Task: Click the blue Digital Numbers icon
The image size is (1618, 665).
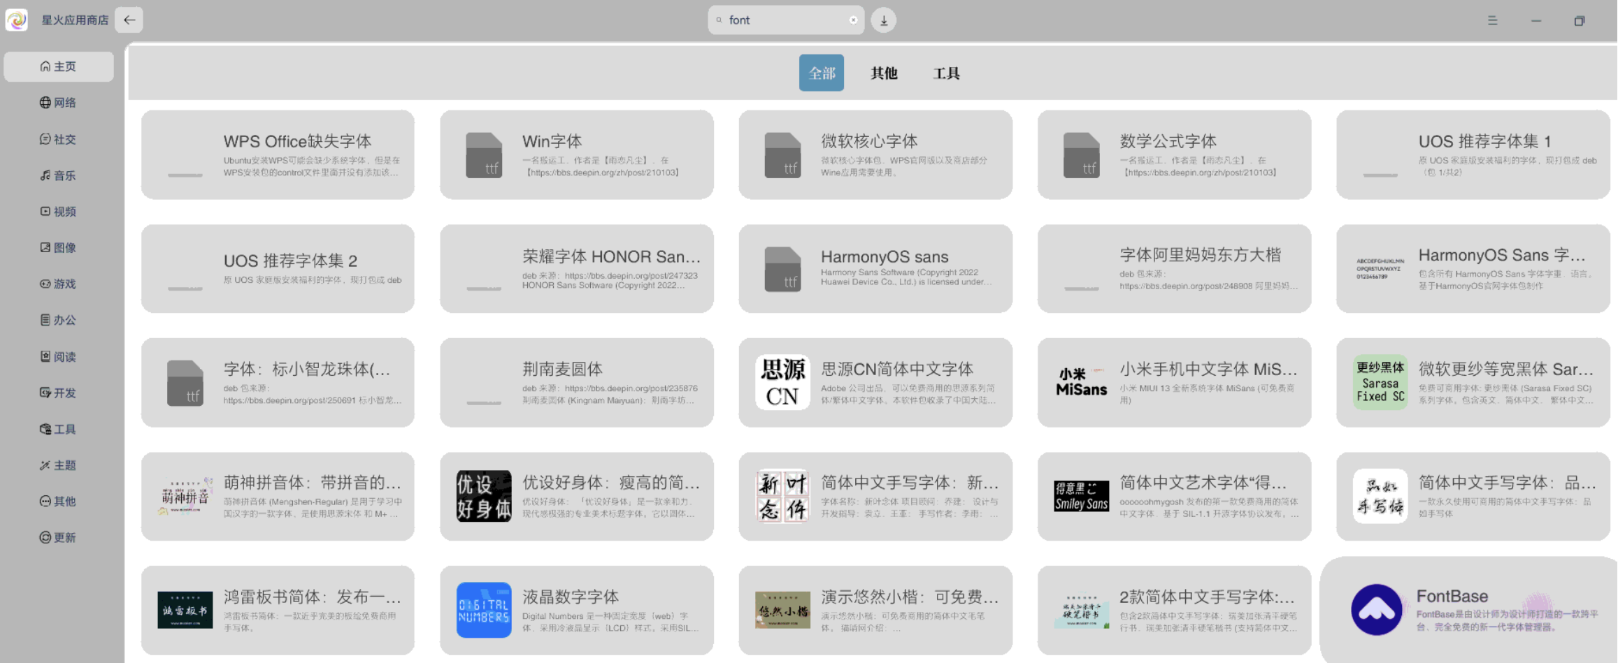Action: click(x=484, y=610)
